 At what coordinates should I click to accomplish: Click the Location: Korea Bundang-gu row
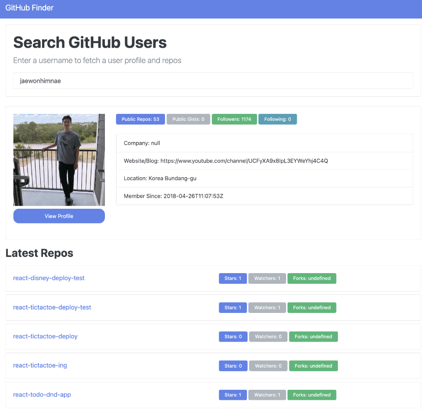click(264, 178)
